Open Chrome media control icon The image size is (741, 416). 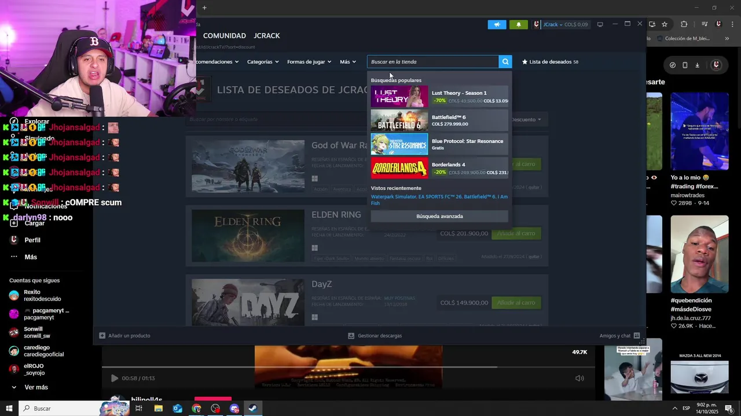click(x=705, y=24)
